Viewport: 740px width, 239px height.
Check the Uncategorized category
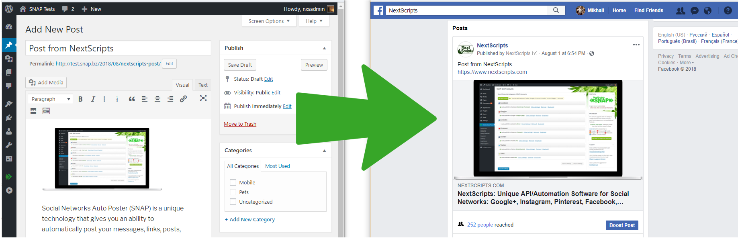(x=233, y=202)
